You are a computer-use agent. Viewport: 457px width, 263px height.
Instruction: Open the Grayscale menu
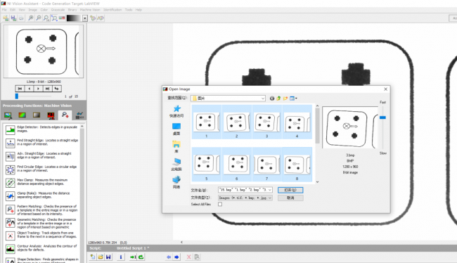click(x=58, y=10)
